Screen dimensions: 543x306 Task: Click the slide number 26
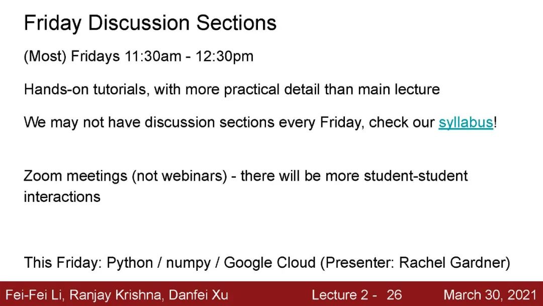(x=394, y=294)
